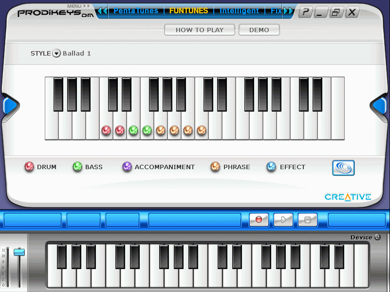This screenshot has height=292, width=390.
Task: Click the third orange phrase ball on the keys
Action: 188,130
